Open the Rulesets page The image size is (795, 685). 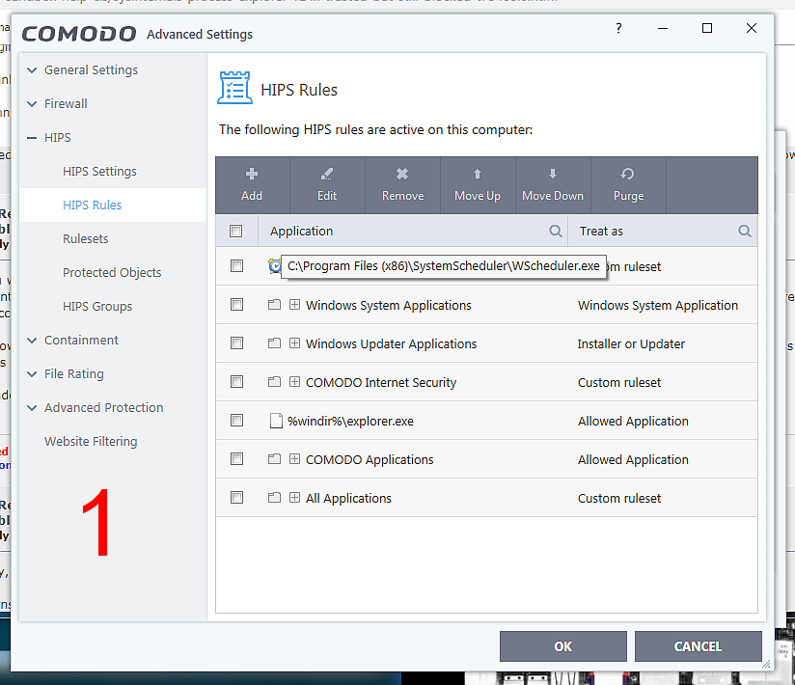click(x=86, y=239)
